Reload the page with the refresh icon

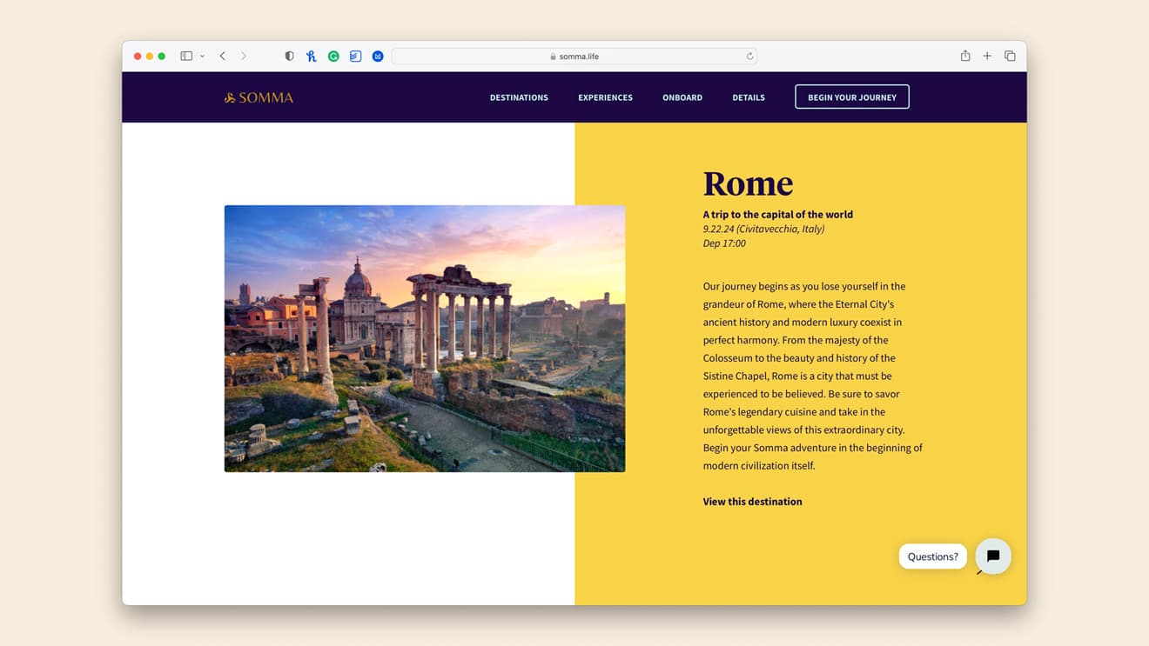click(749, 56)
